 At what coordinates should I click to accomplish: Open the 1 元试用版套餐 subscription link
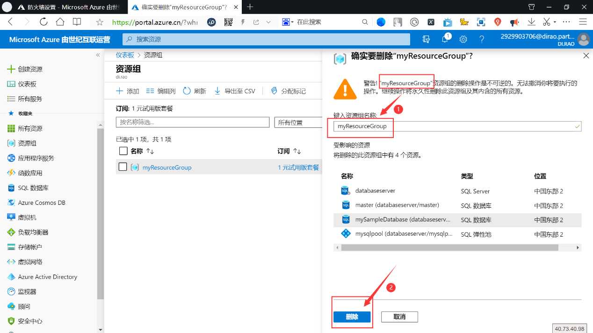click(x=298, y=167)
